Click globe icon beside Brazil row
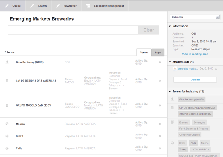Viewport: 223px width, 157px height. (7, 136)
